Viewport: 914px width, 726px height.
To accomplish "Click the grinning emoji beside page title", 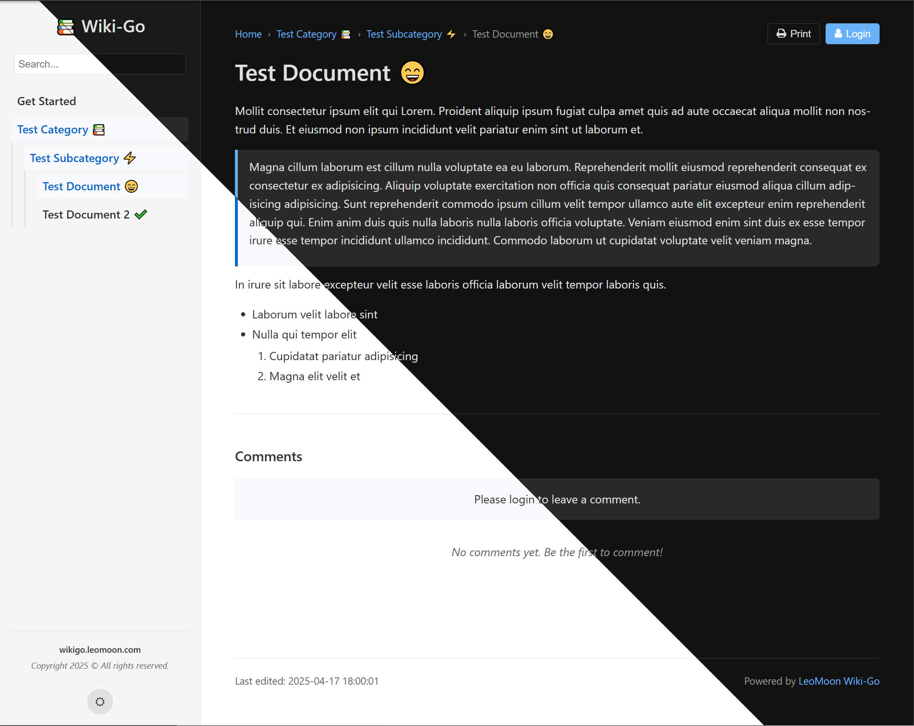I will tap(412, 73).
